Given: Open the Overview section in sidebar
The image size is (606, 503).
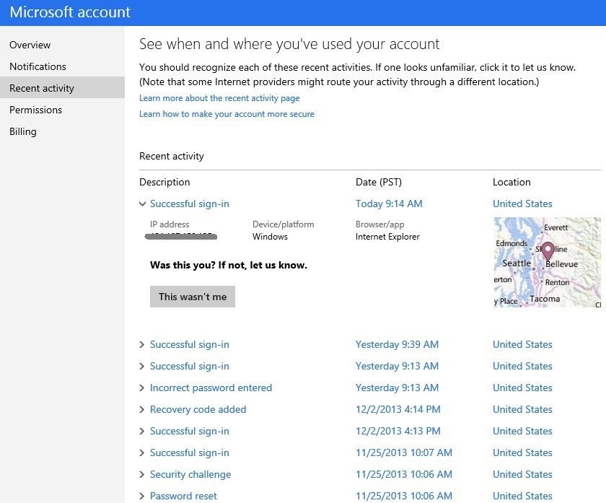Looking at the screenshot, I should (x=30, y=45).
